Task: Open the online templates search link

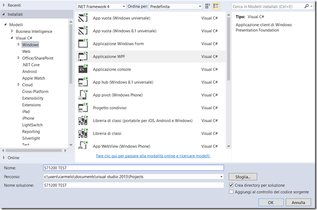Action: (x=153, y=156)
